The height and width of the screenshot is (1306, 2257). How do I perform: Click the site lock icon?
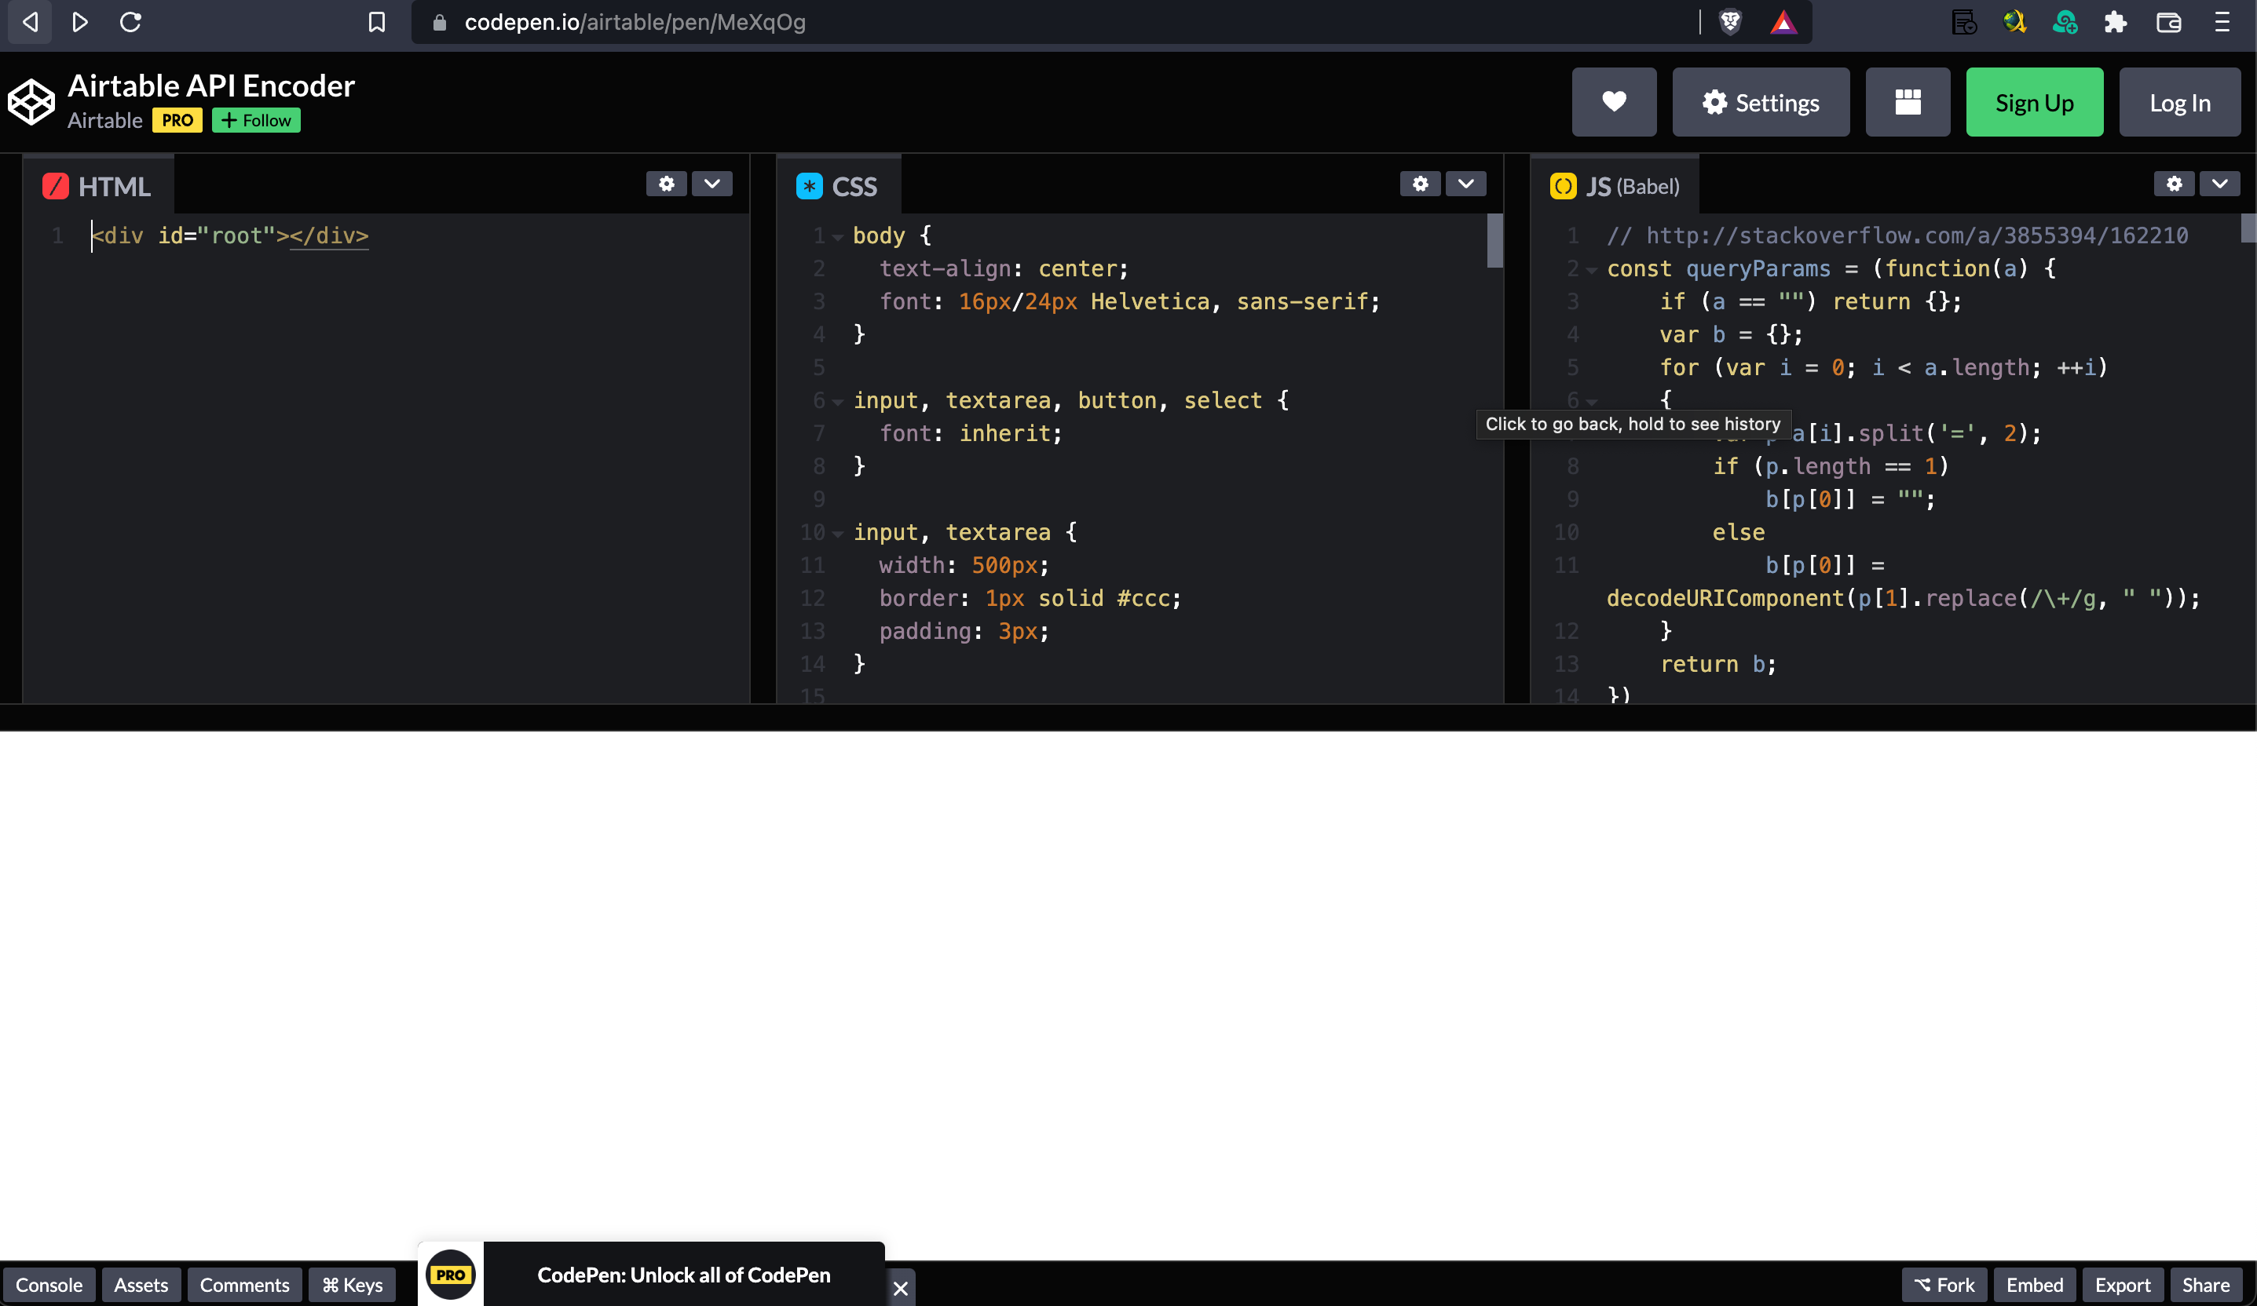pos(439,23)
